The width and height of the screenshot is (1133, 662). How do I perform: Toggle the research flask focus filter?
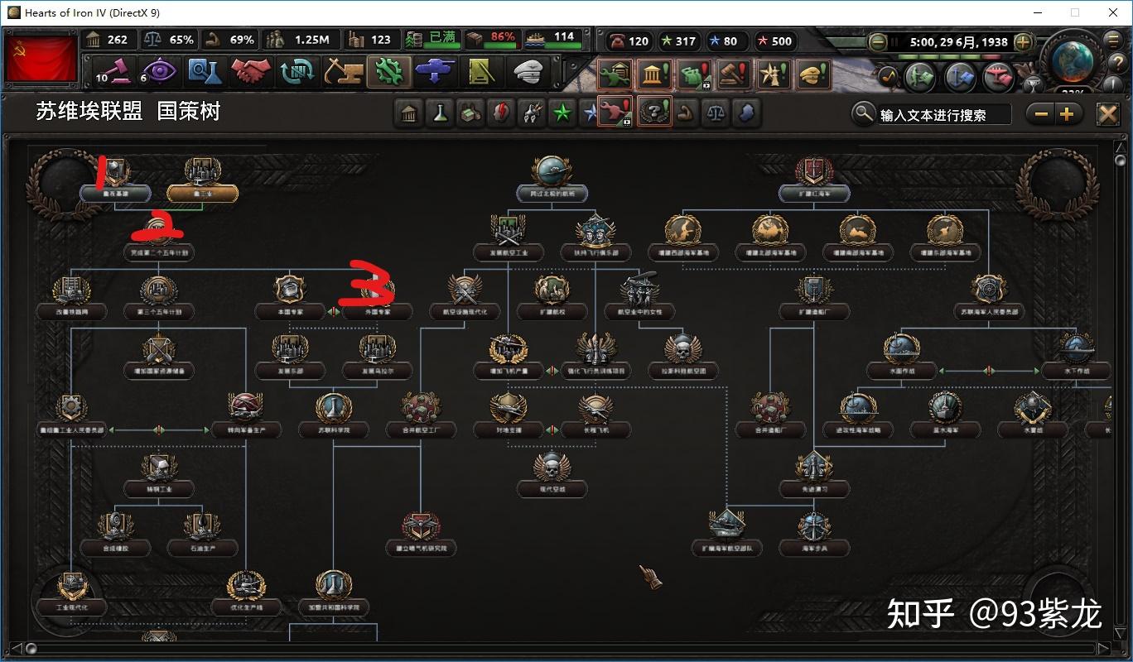click(439, 113)
